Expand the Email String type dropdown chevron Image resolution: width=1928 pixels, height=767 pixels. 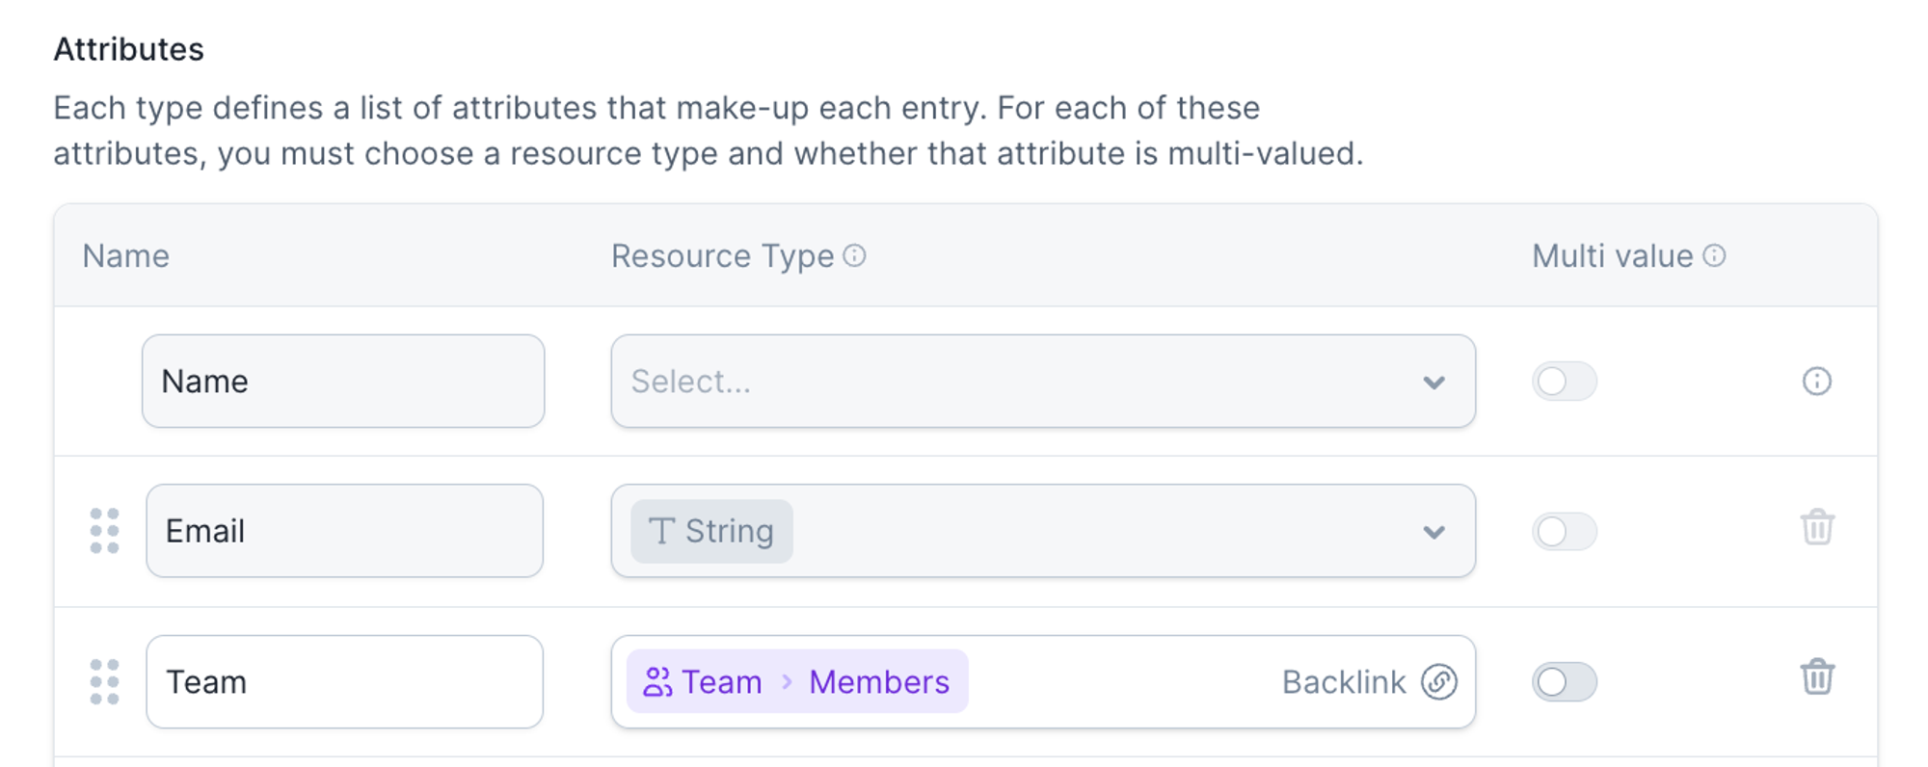click(x=1433, y=532)
